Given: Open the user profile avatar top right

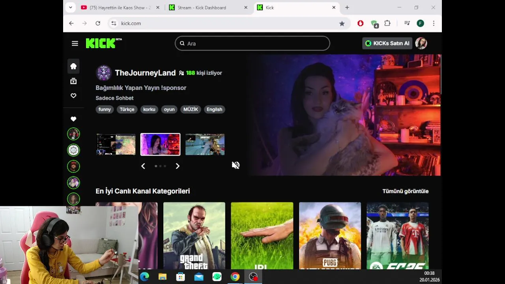Looking at the screenshot, I should tap(421, 43).
